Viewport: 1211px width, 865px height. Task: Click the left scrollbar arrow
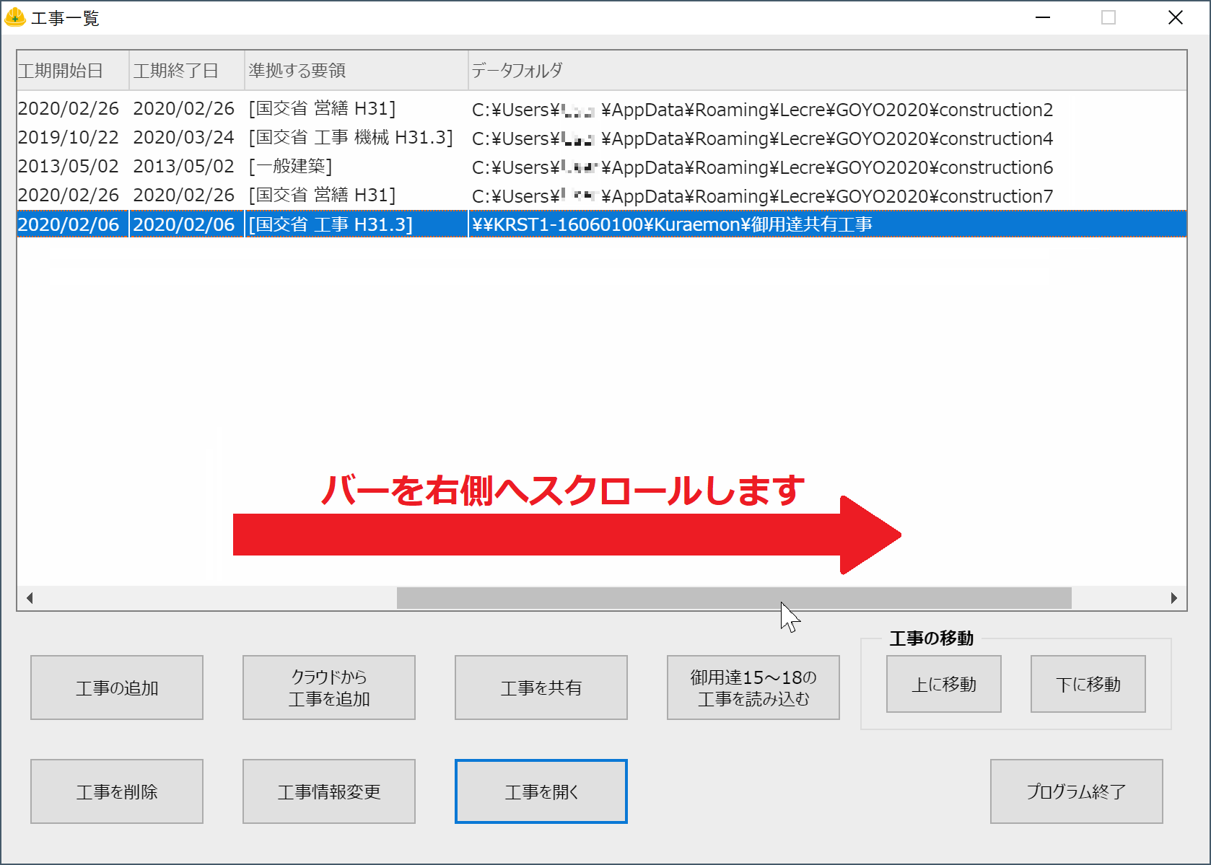point(30,597)
